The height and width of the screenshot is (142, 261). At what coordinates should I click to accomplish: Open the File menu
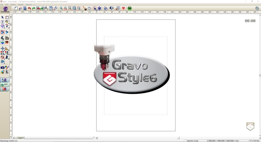tap(2, 5)
